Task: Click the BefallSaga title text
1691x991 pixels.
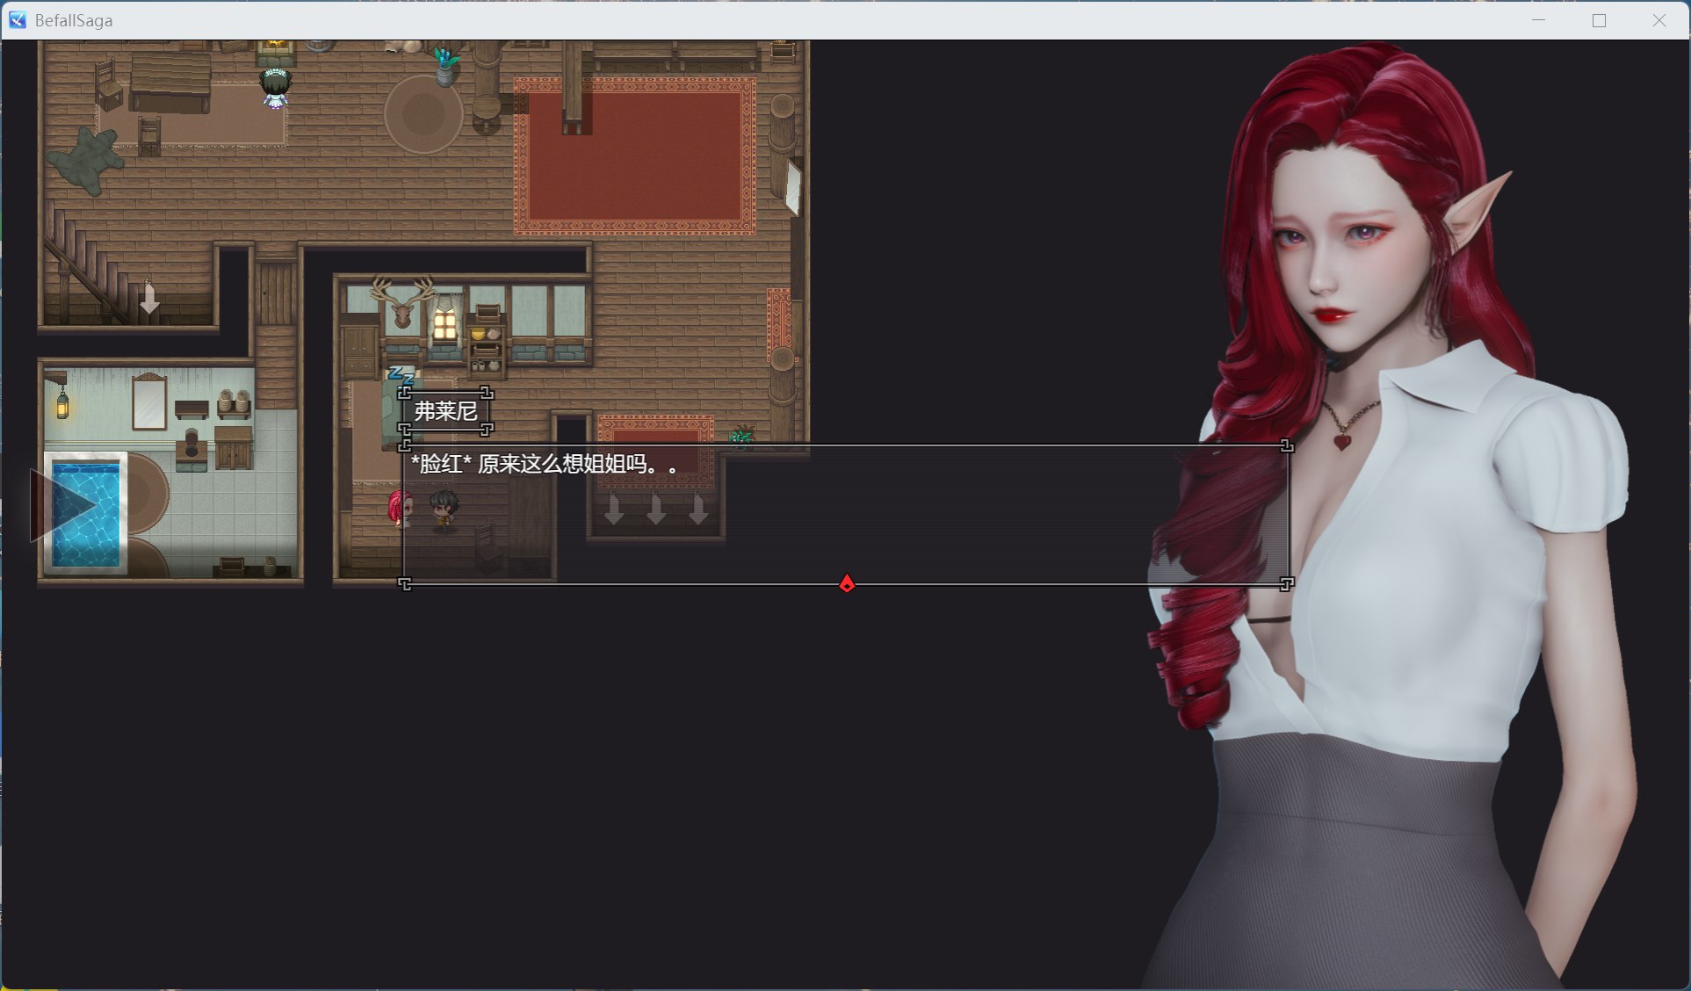Action: click(74, 19)
